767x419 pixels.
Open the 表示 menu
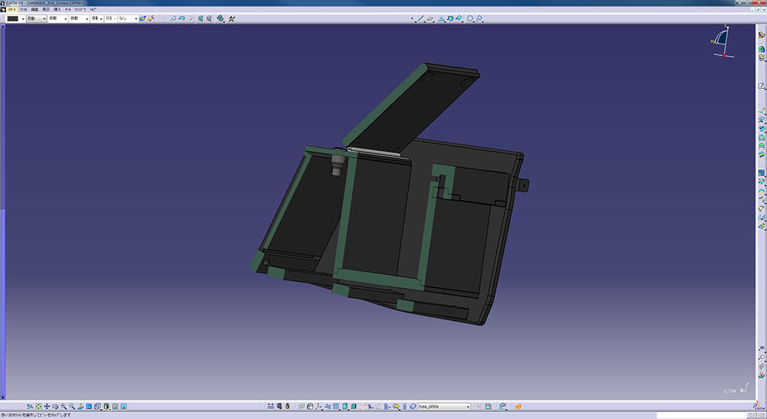(46, 8)
